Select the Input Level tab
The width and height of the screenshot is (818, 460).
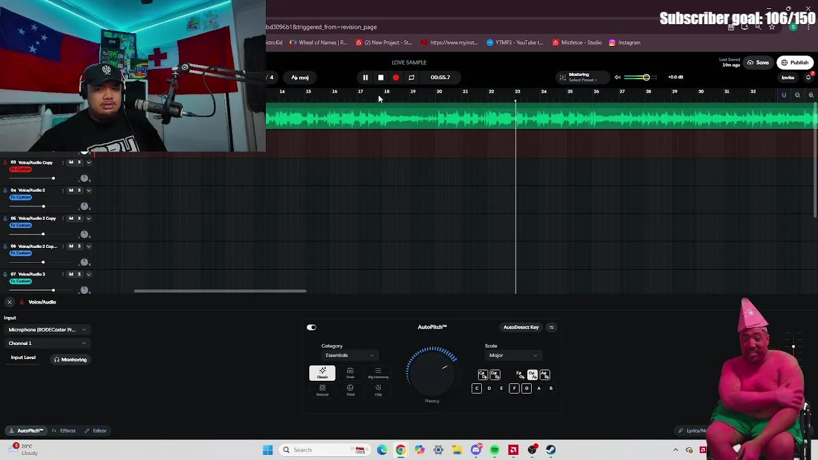[x=23, y=358]
